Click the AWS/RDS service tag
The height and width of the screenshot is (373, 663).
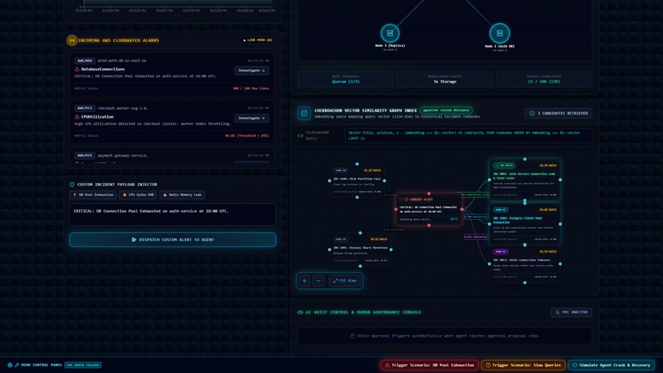pos(85,61)
